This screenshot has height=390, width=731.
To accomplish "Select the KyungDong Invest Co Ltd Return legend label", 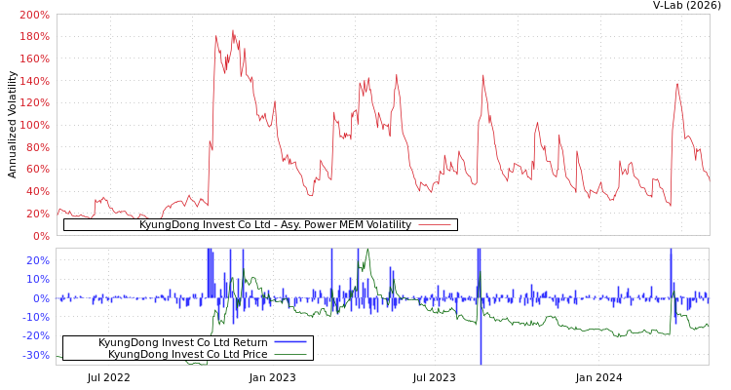I will point(182,342).
